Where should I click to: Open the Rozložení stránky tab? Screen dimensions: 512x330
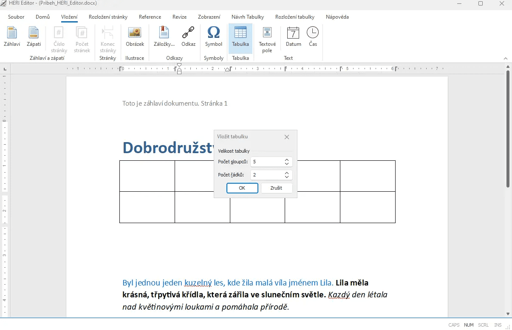pos(108,17)
